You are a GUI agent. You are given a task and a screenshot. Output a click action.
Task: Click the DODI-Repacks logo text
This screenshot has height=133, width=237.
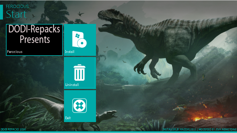(x=34, y=29)
